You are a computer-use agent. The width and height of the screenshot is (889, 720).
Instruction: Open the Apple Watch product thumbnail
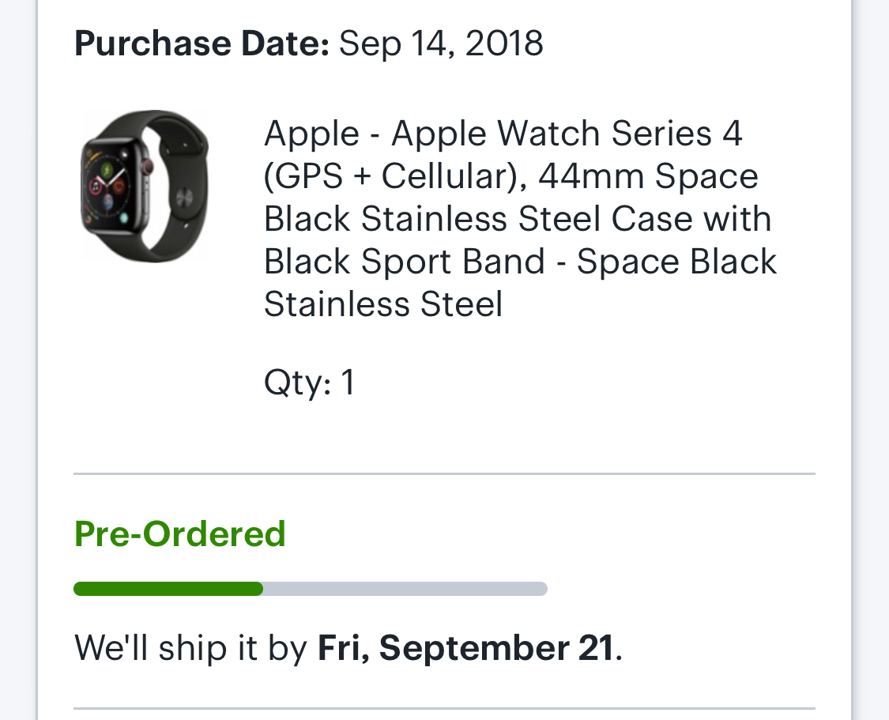(145, 186)
